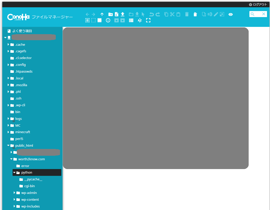This screenshot has width=270, height=210.
Task: Open the A-Z sort icon
Action: pos(140,20)
